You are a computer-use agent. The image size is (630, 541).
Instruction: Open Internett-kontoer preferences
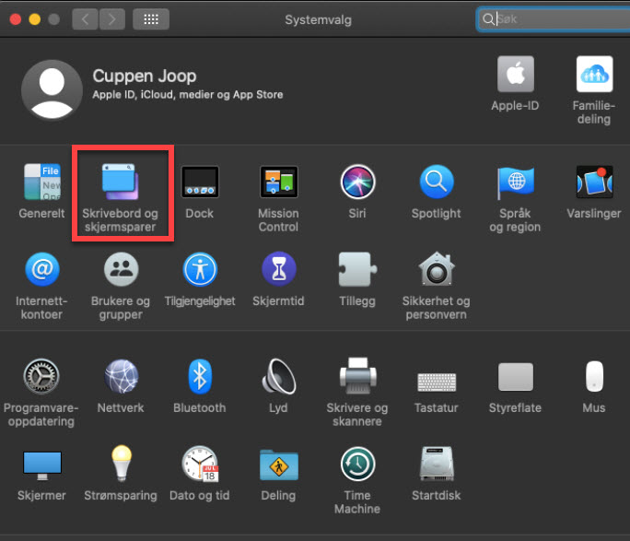tap(41, 270)
